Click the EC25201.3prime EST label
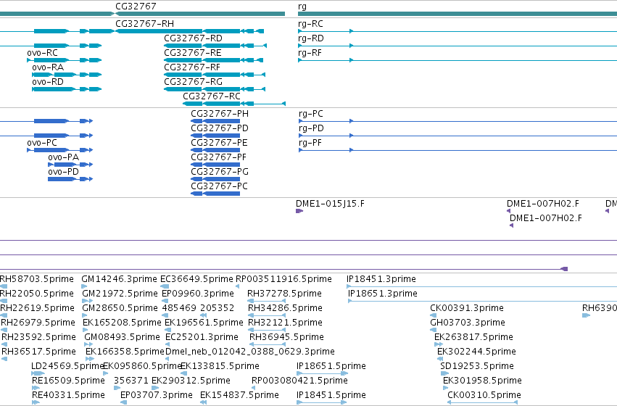This screenshot has width=617, height=406. tap(202, 337)
